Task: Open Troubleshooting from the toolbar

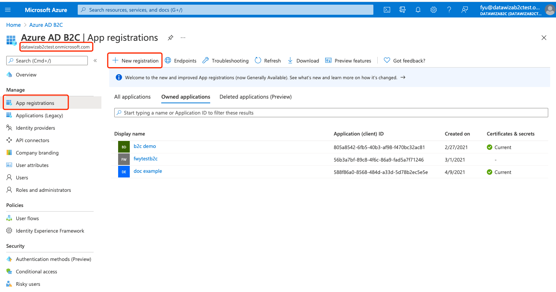Action: pyautogui.click(x=225, y=61)
